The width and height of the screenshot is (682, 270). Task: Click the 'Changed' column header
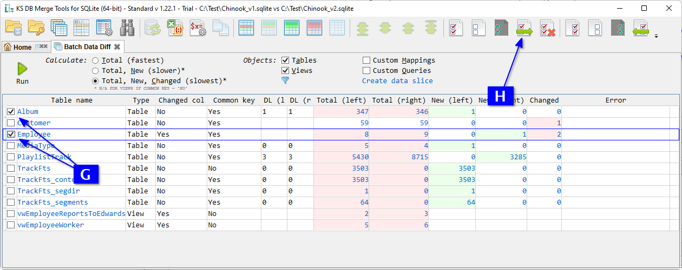click(544, 100)
